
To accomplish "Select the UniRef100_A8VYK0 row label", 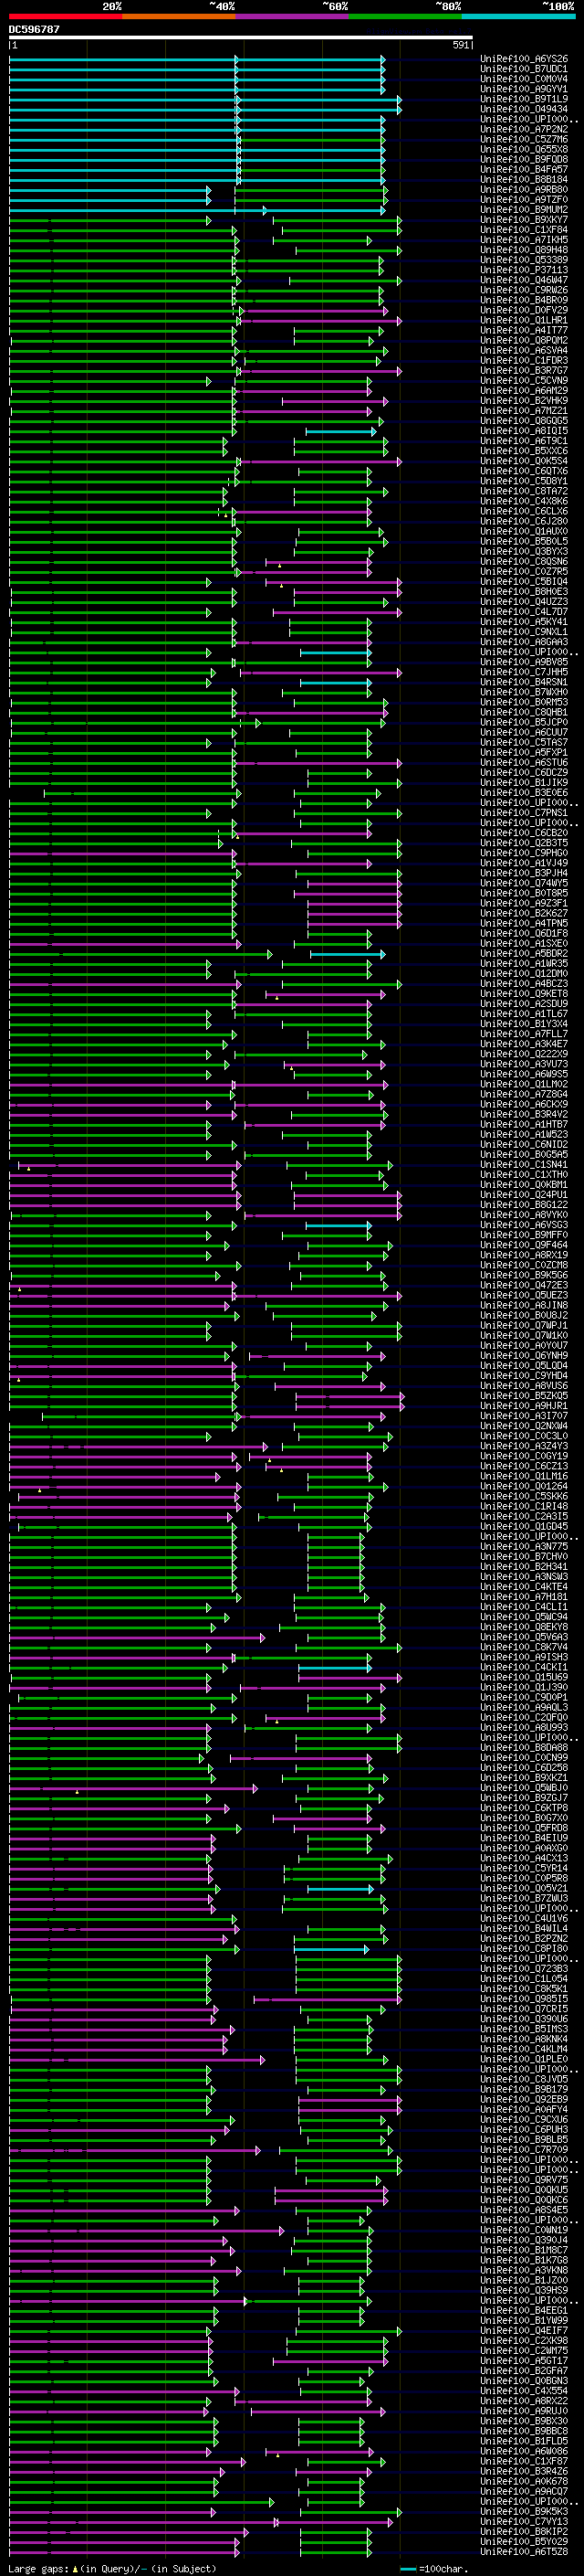I will tap(524, 1215).
